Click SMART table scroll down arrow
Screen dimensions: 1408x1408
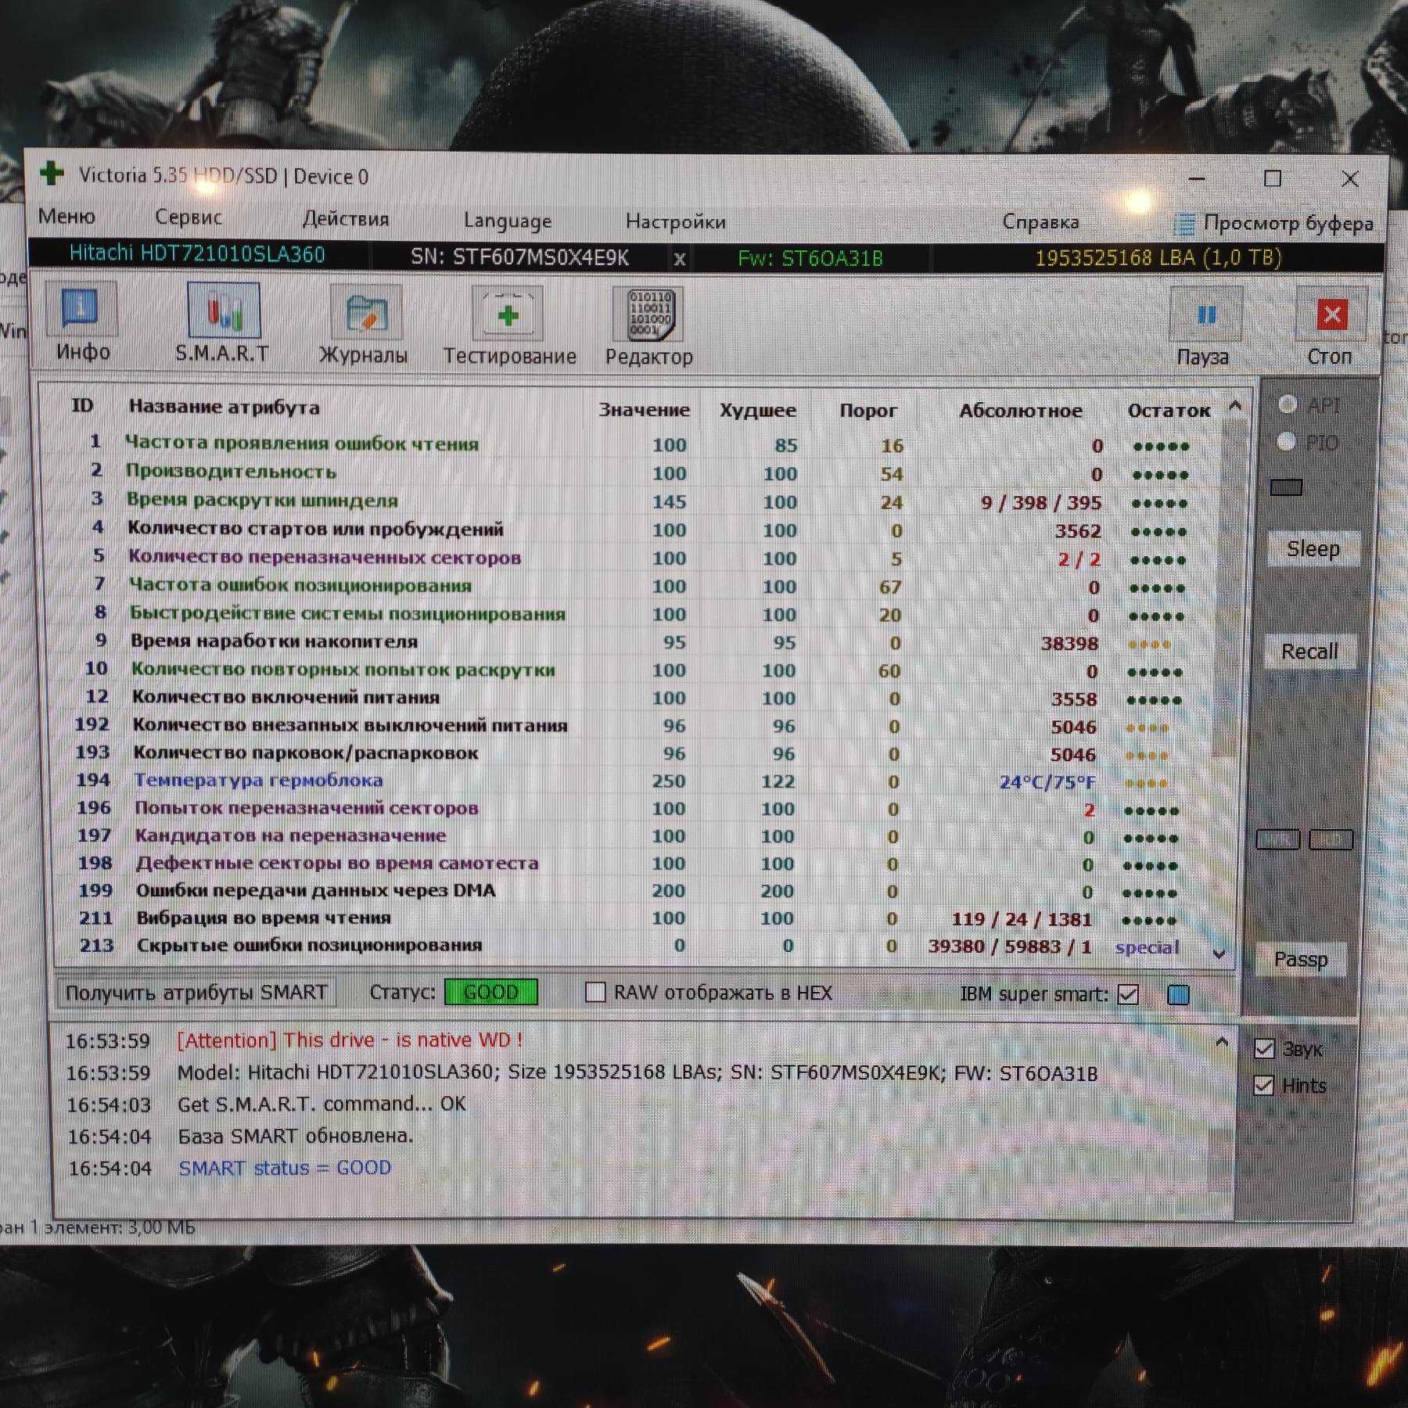point(1219,954)
